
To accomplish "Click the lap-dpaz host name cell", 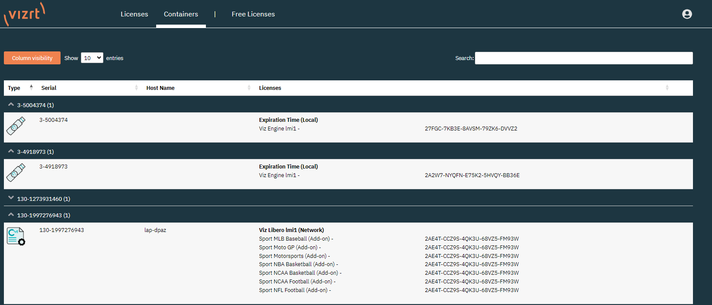I will (155, 230).
